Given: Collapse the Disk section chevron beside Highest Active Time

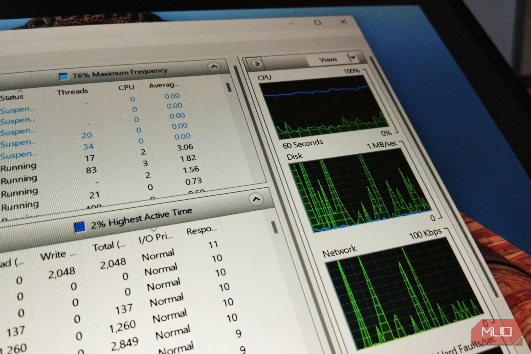Looking at the screenshot, I should (256, 199).
